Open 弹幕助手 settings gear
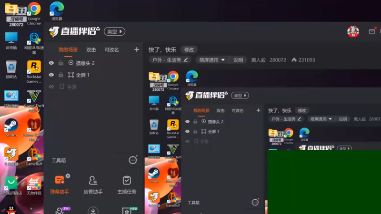This screenshot has width=381, height=214. (68, 176)
